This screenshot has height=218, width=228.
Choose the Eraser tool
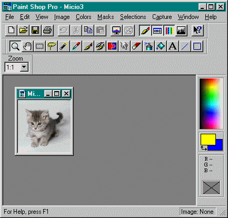click(x=136, y=46)
